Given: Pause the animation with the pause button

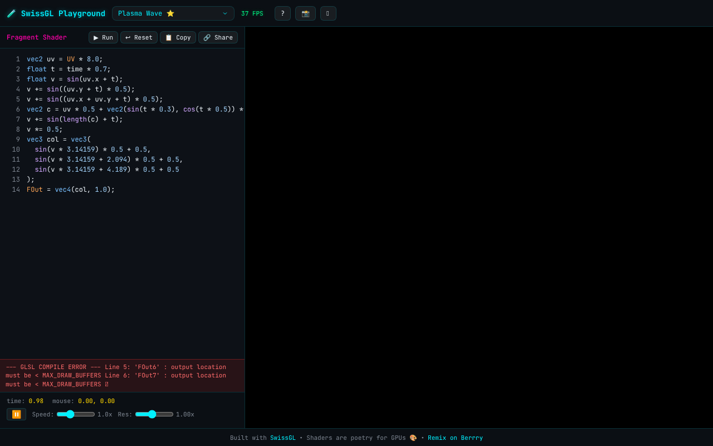Looking at the screenshot, I should 16,414.
